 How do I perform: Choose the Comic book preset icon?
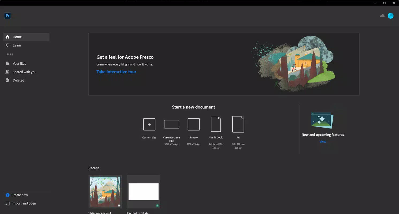click(216, 124)
